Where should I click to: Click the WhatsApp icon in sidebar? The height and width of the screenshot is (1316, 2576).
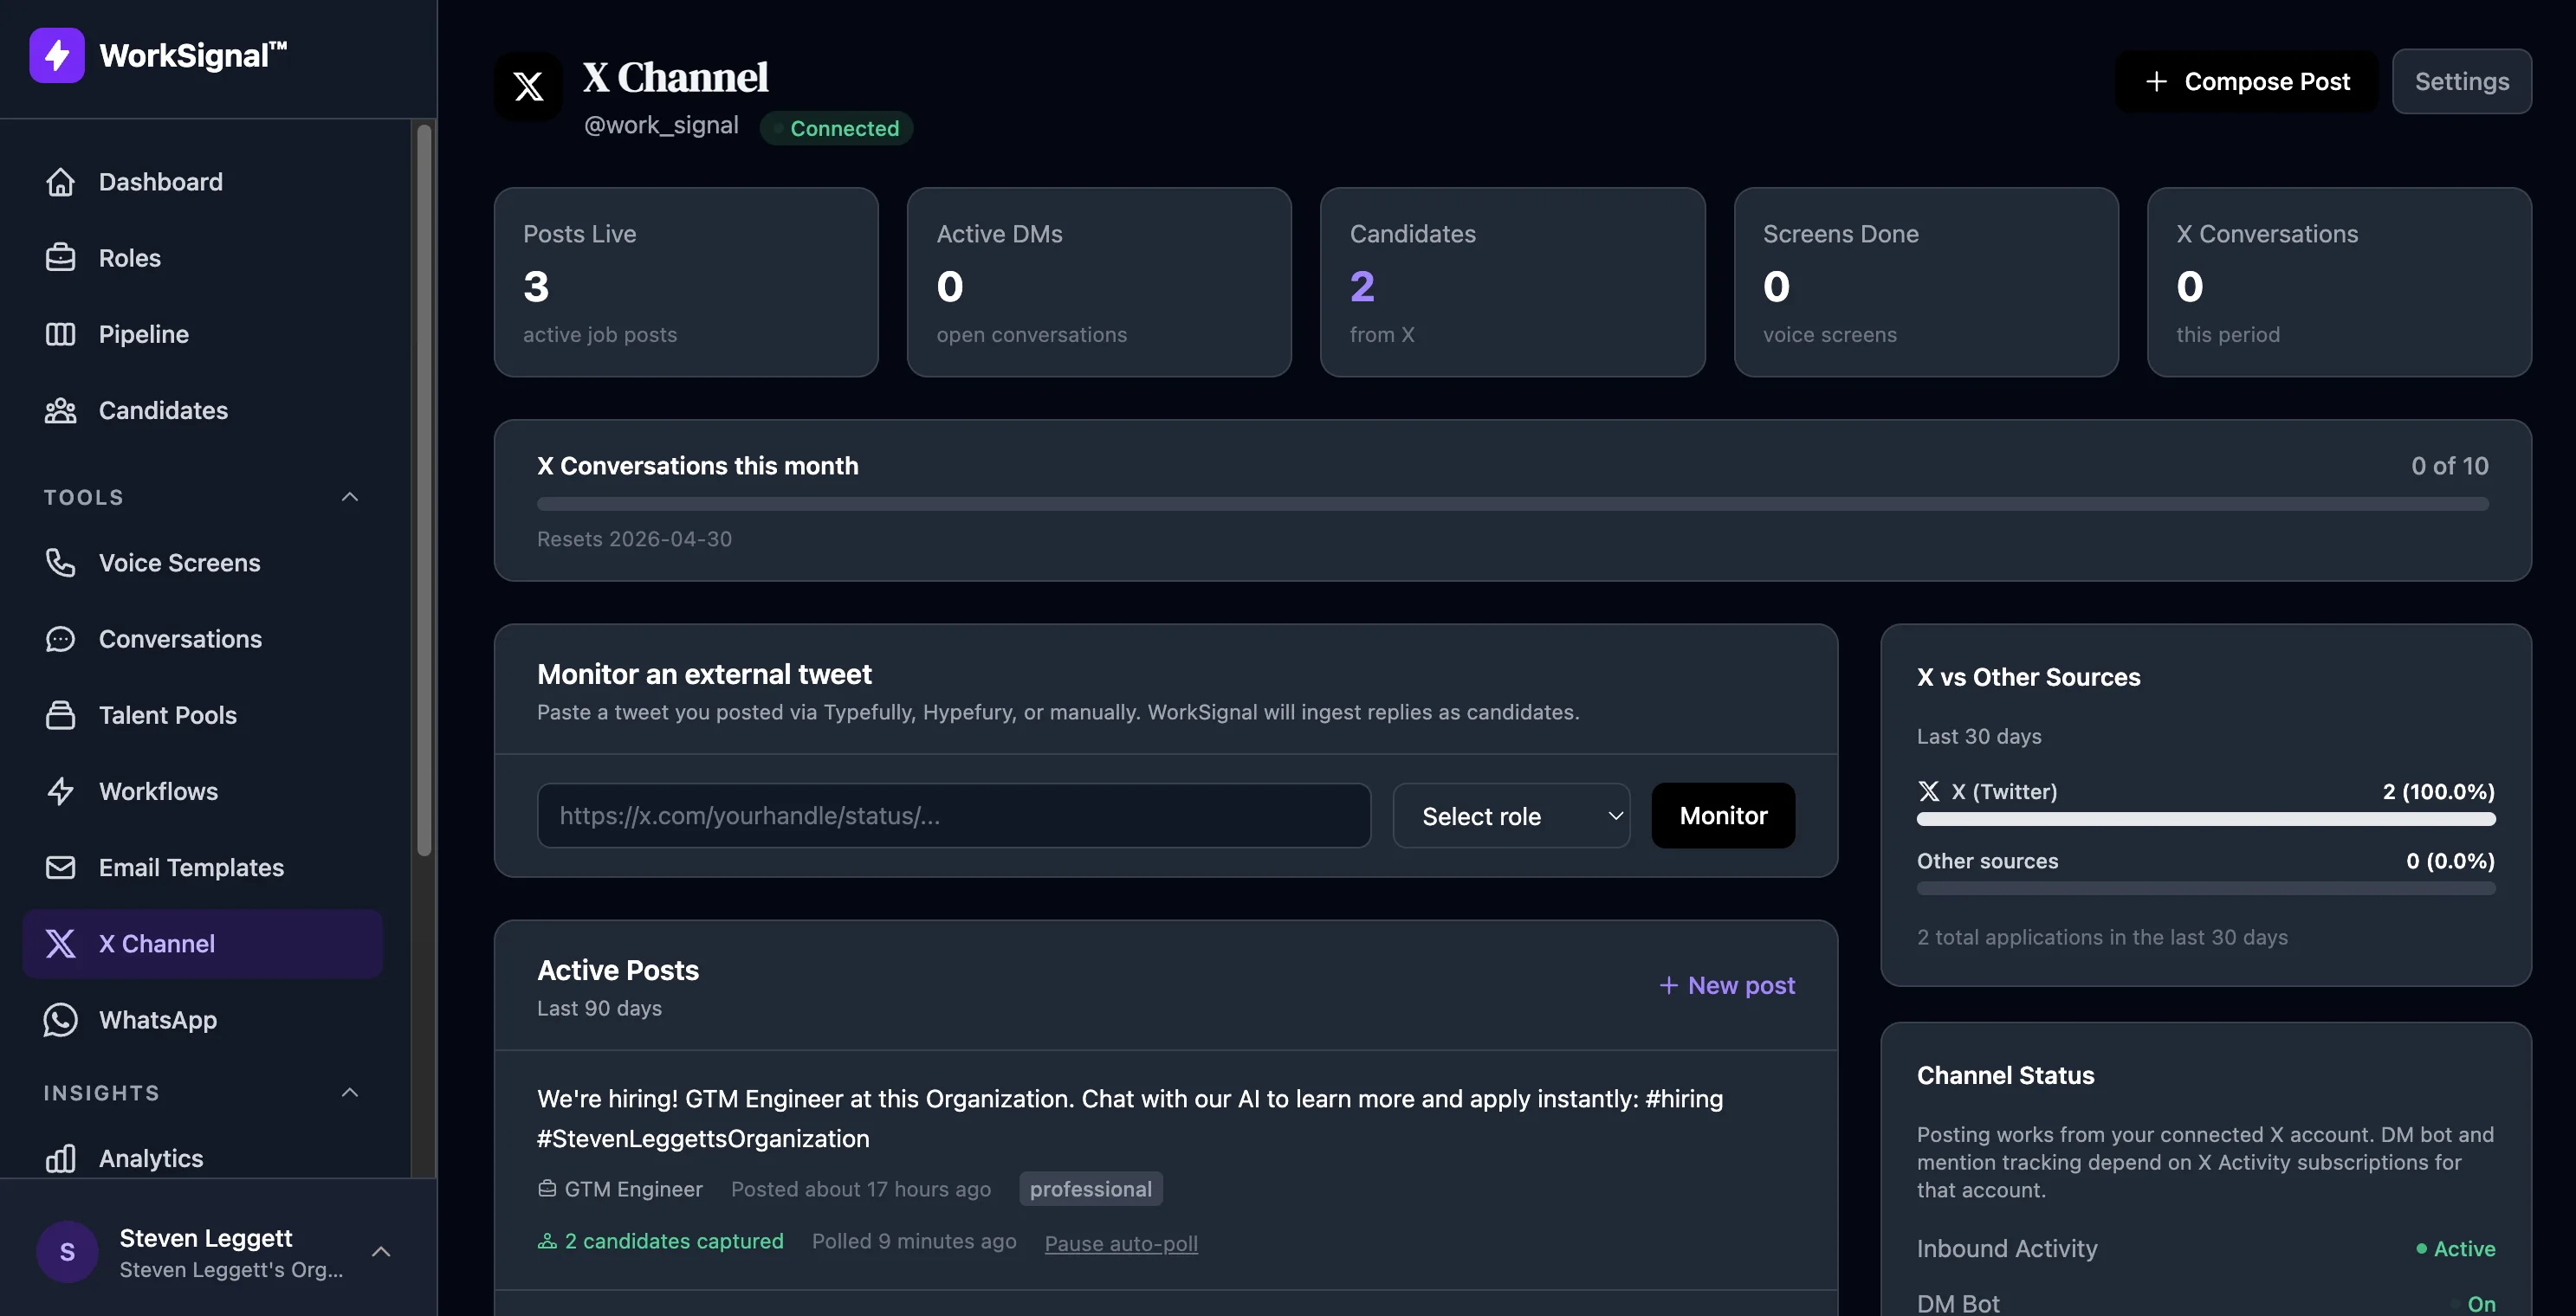click(60, 1019)
